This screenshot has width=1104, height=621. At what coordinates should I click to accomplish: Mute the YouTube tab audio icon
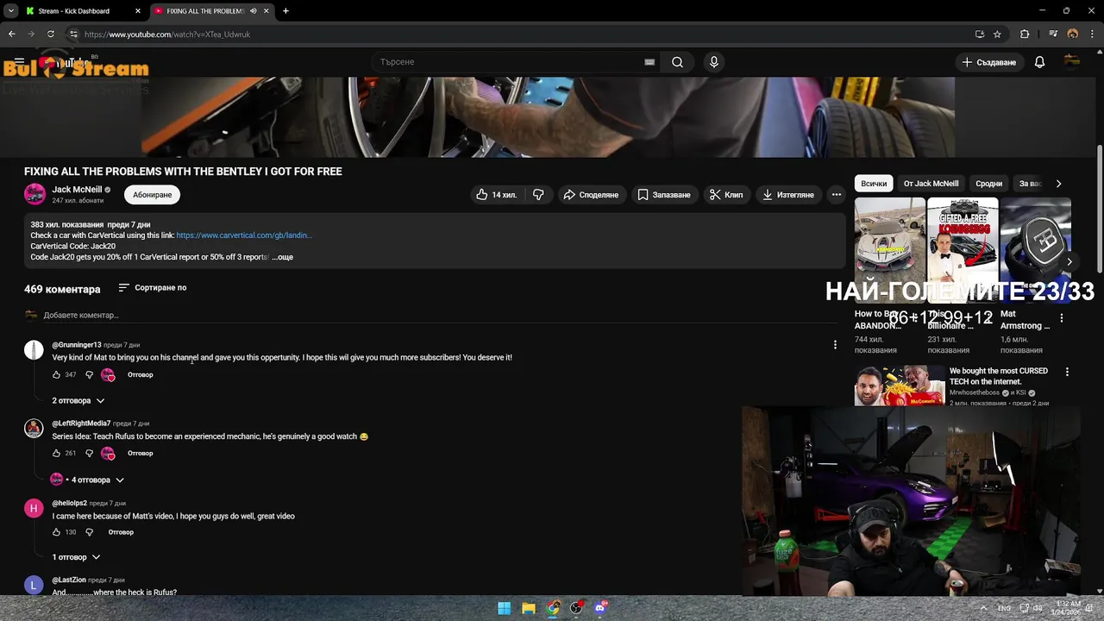click(x=253, y=11)
